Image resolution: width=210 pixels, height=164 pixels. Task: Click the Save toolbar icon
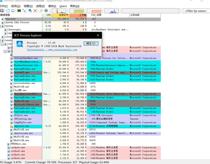(x=2, y=11)
